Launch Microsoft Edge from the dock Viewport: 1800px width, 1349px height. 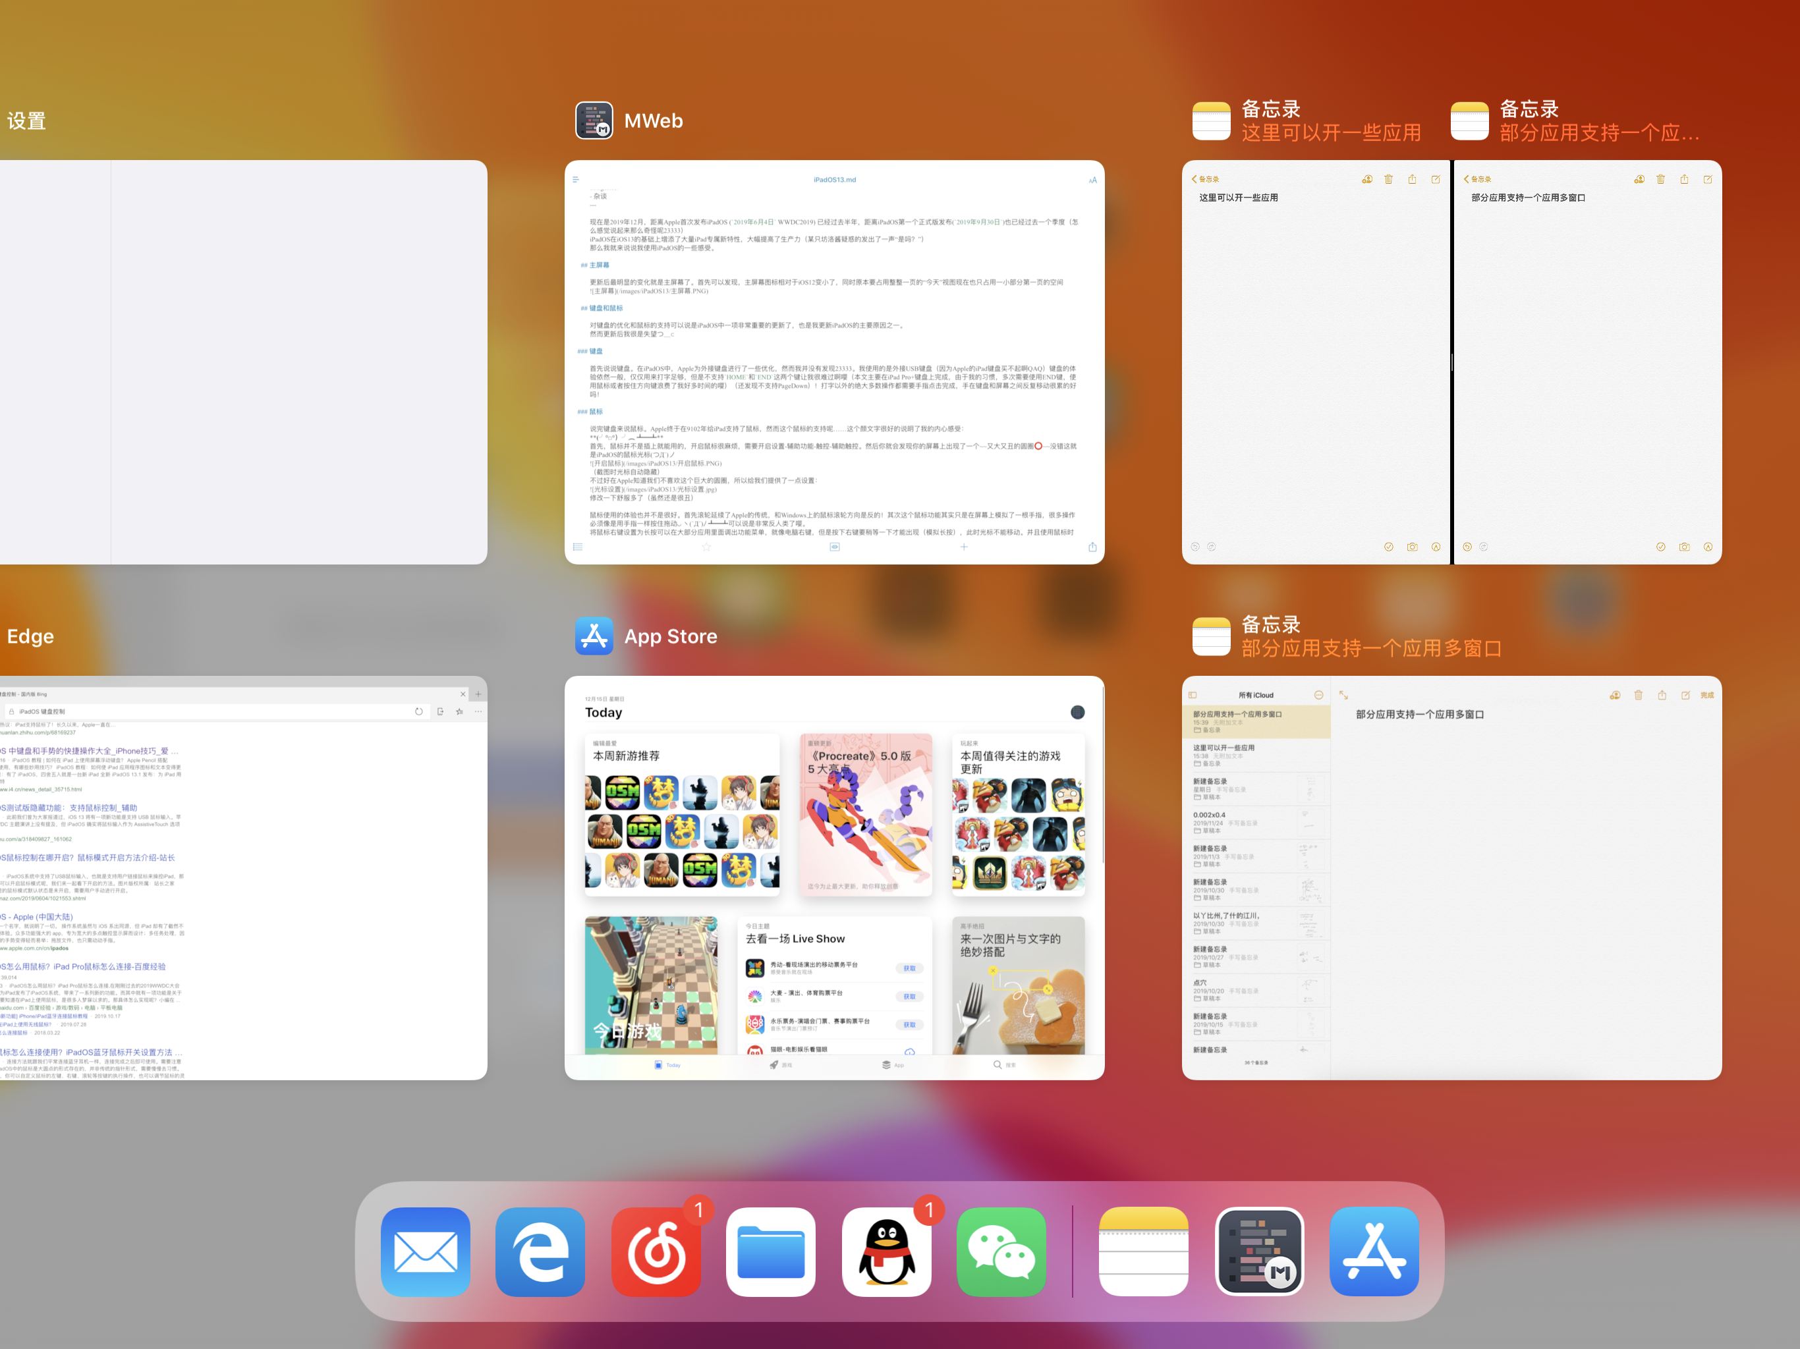(x=540, y=1251)
